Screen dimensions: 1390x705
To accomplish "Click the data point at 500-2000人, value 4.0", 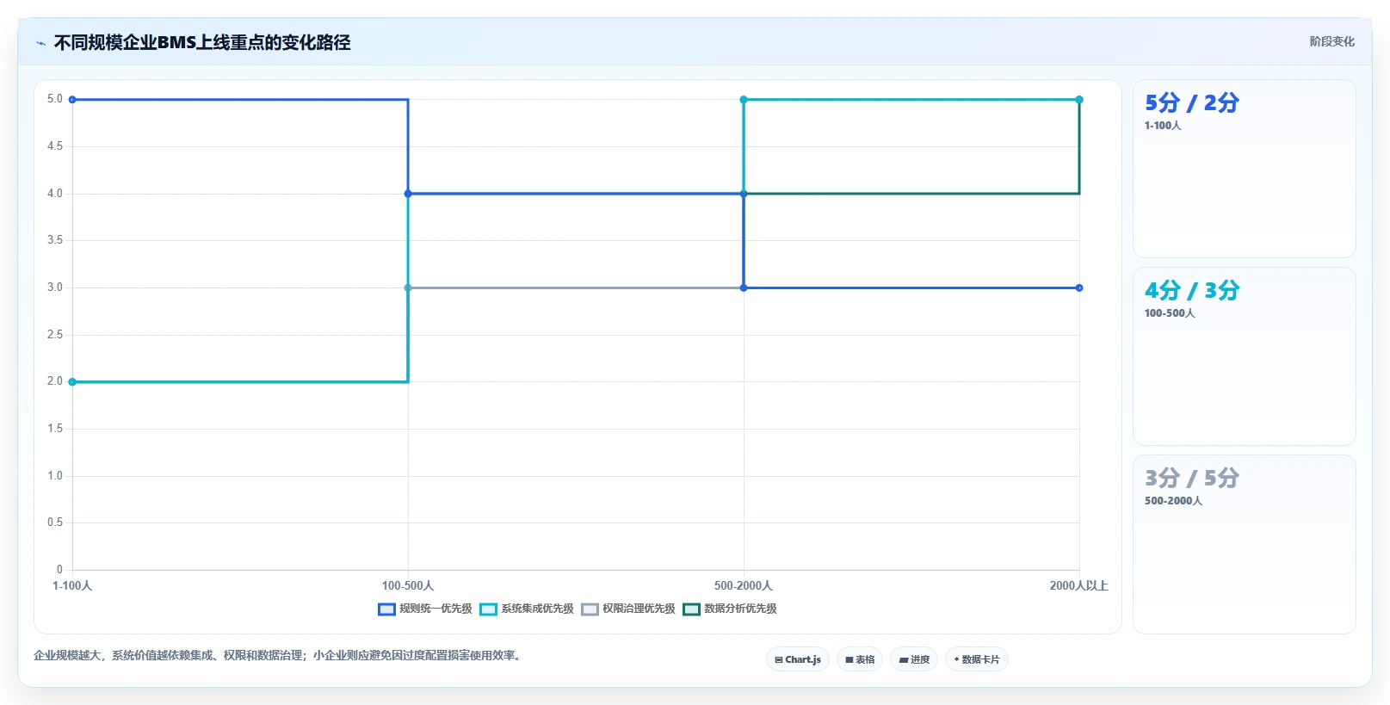I will 744,194.
